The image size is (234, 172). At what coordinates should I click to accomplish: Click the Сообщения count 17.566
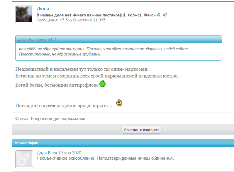(x=66, y=20)
